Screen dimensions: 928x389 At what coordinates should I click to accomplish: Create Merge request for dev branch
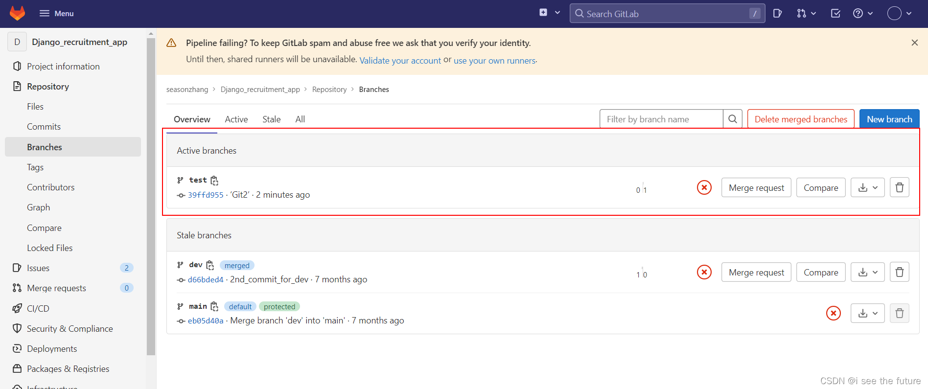point(756,272)
